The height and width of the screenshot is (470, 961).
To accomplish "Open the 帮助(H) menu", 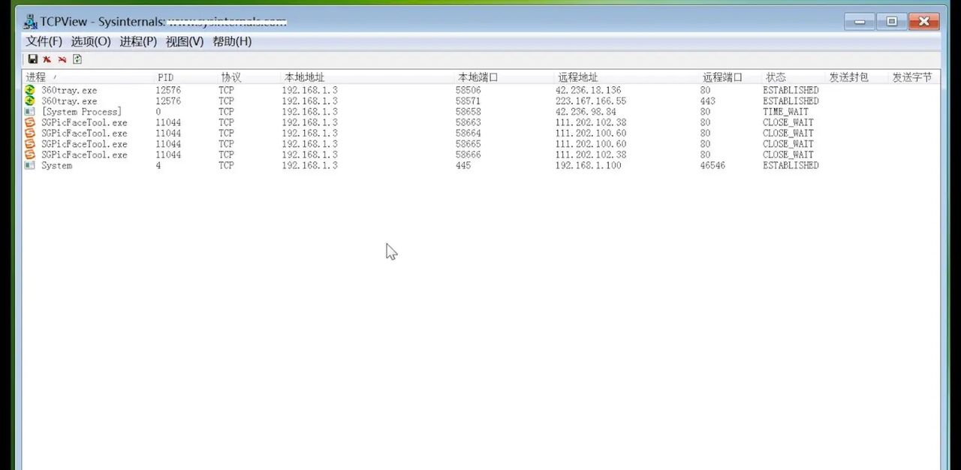I will [232, 41].
